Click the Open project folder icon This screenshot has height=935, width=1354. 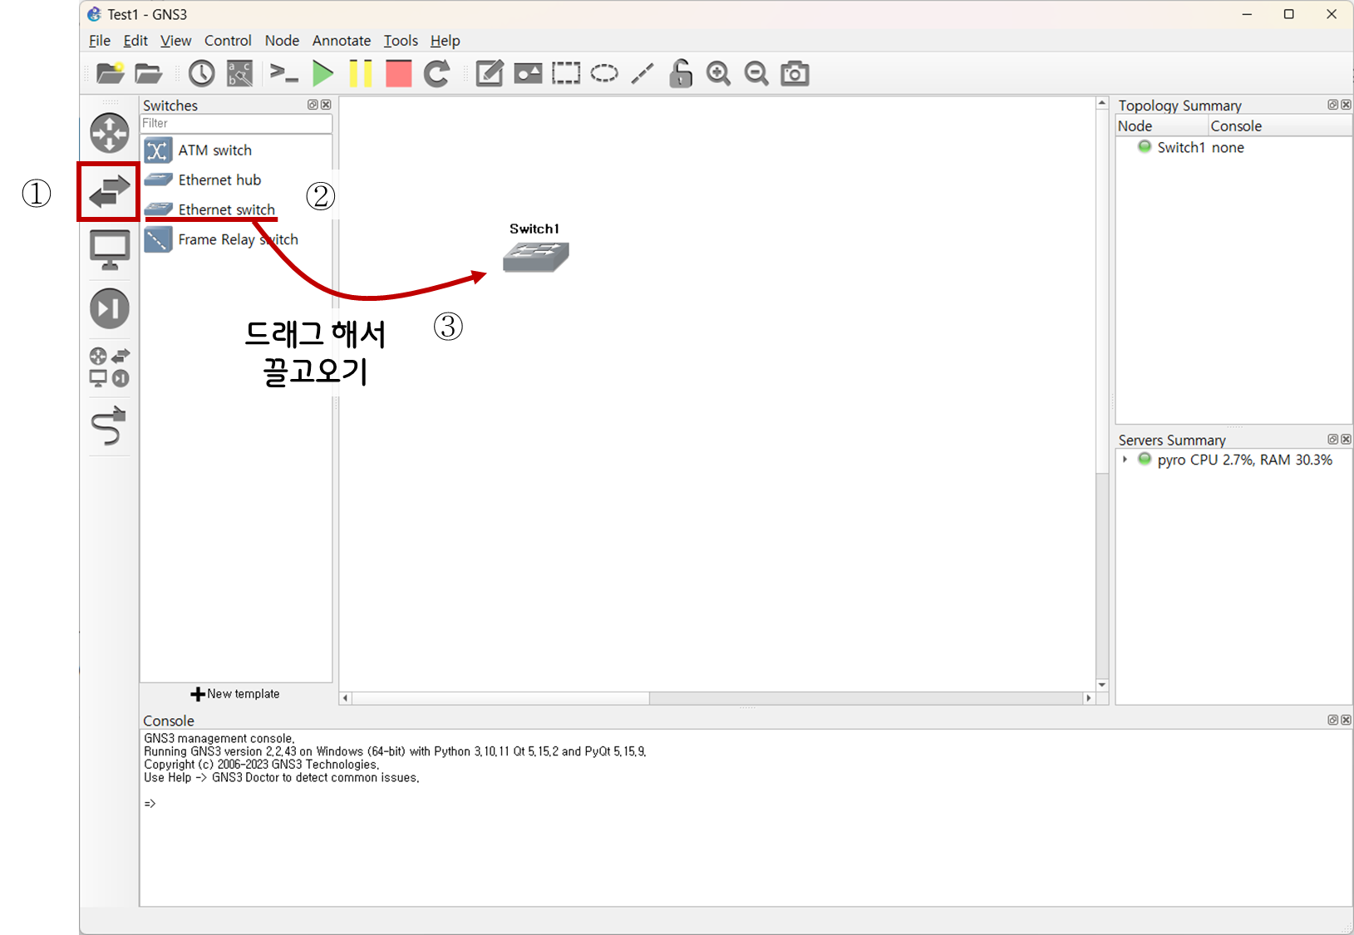[149, 73]
